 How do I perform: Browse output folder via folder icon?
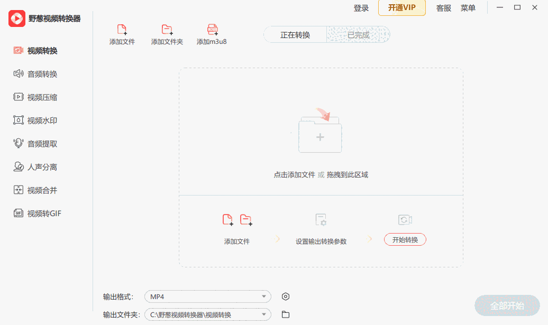pos(286,314)
